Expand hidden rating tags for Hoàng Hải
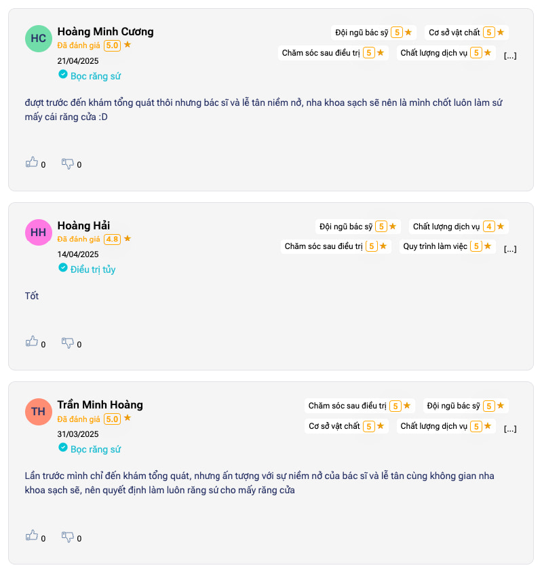The width and height of the screenshot is (542, 572). coord(510,248)
